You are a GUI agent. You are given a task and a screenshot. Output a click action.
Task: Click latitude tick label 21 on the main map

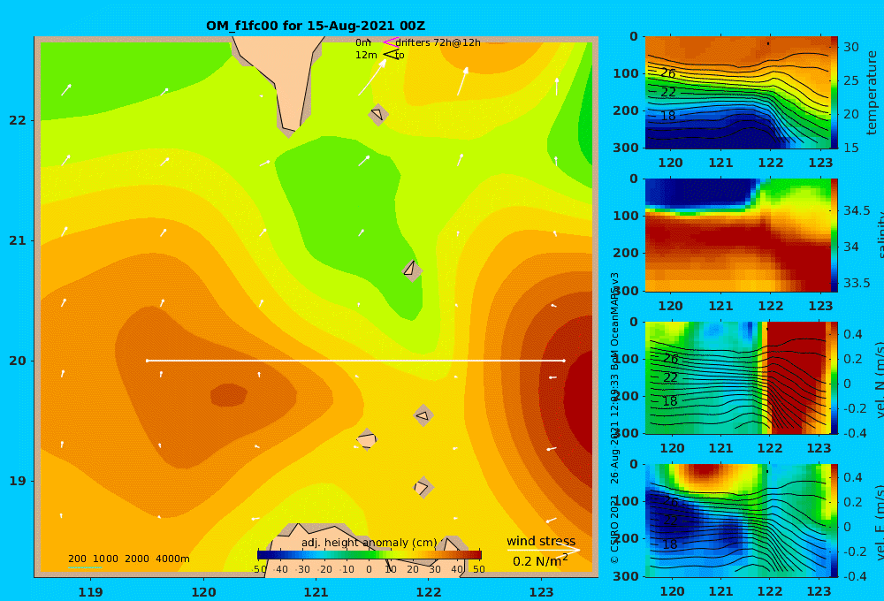pyautogui.click(x=18, y=240)
